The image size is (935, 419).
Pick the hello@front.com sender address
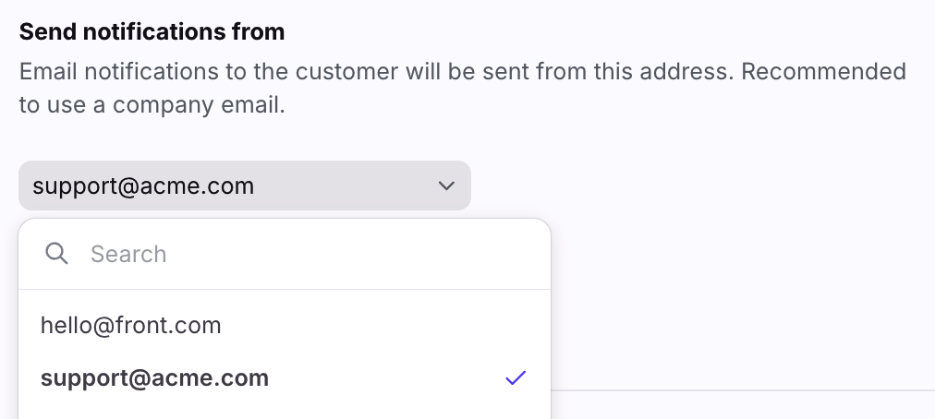(131, 325)
